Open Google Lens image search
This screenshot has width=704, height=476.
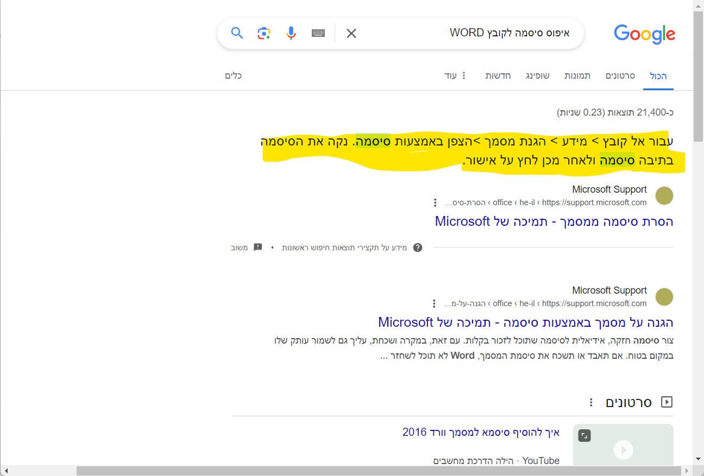pyautogui.click(x=264, y=33)
